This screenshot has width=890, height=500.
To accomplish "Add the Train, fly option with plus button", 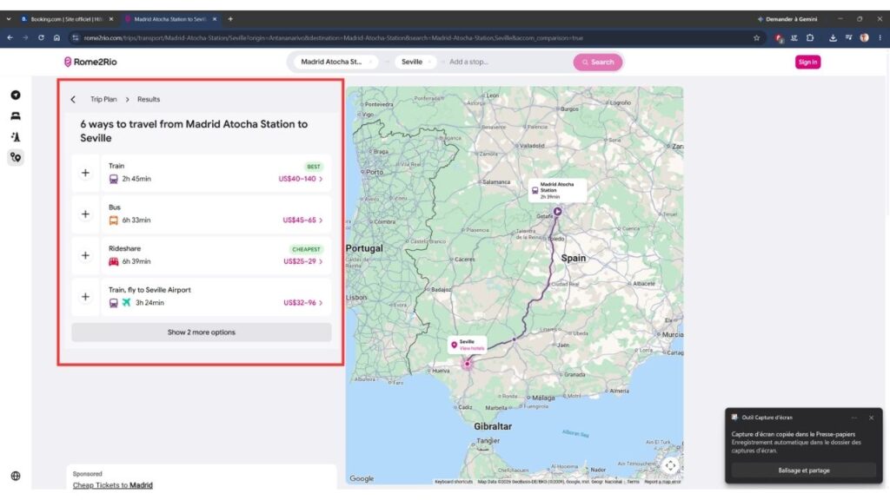I will tap(85, 297).
